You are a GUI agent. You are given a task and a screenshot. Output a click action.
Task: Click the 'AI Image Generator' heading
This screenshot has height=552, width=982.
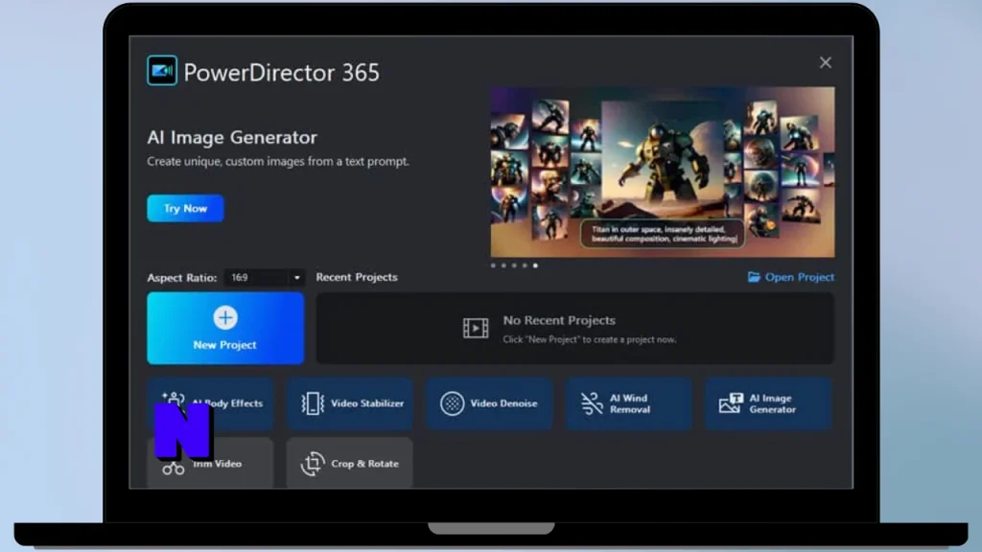(x=232, y=137)
